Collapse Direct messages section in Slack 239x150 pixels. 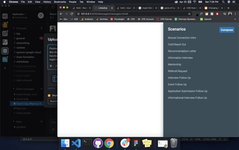(14, 89)
